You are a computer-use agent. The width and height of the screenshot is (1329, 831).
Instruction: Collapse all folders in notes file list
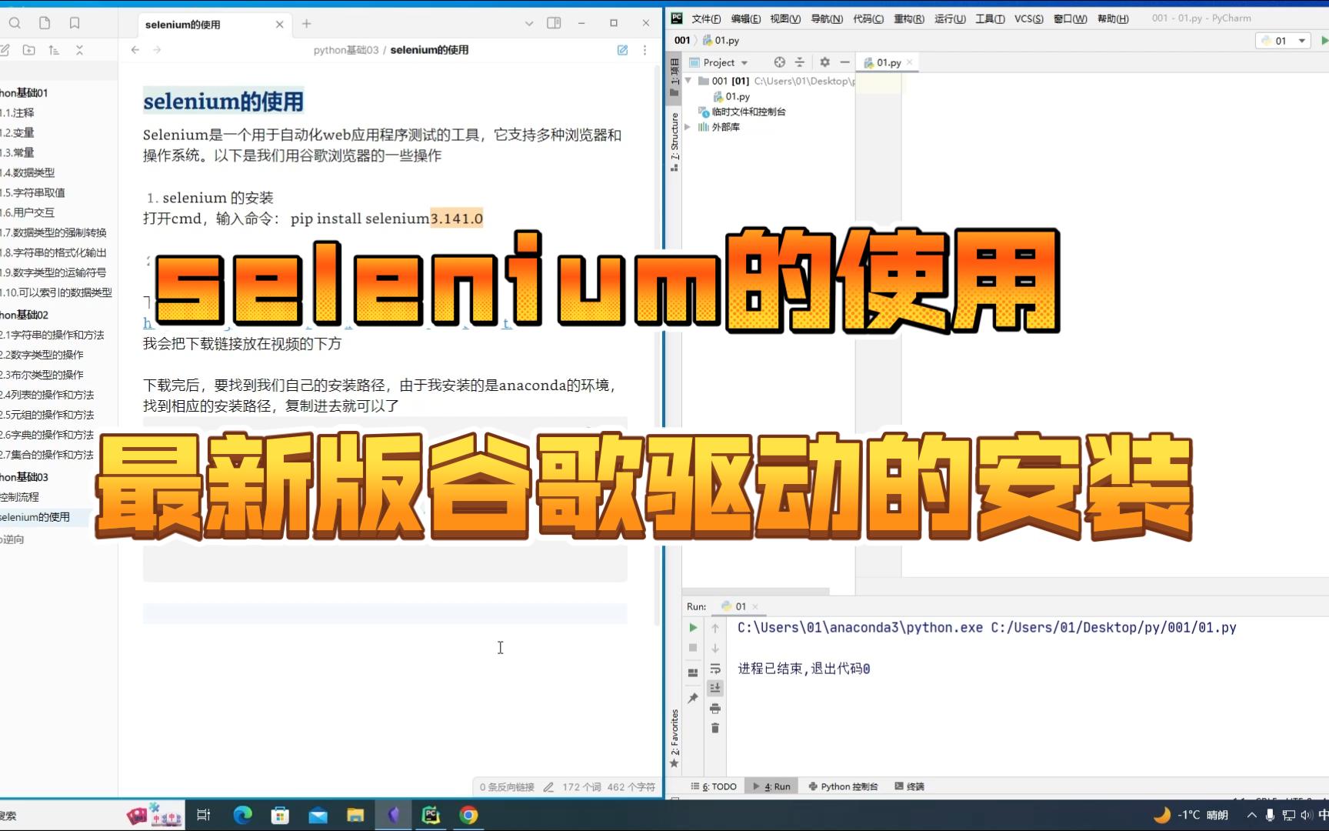click(79, 50)
